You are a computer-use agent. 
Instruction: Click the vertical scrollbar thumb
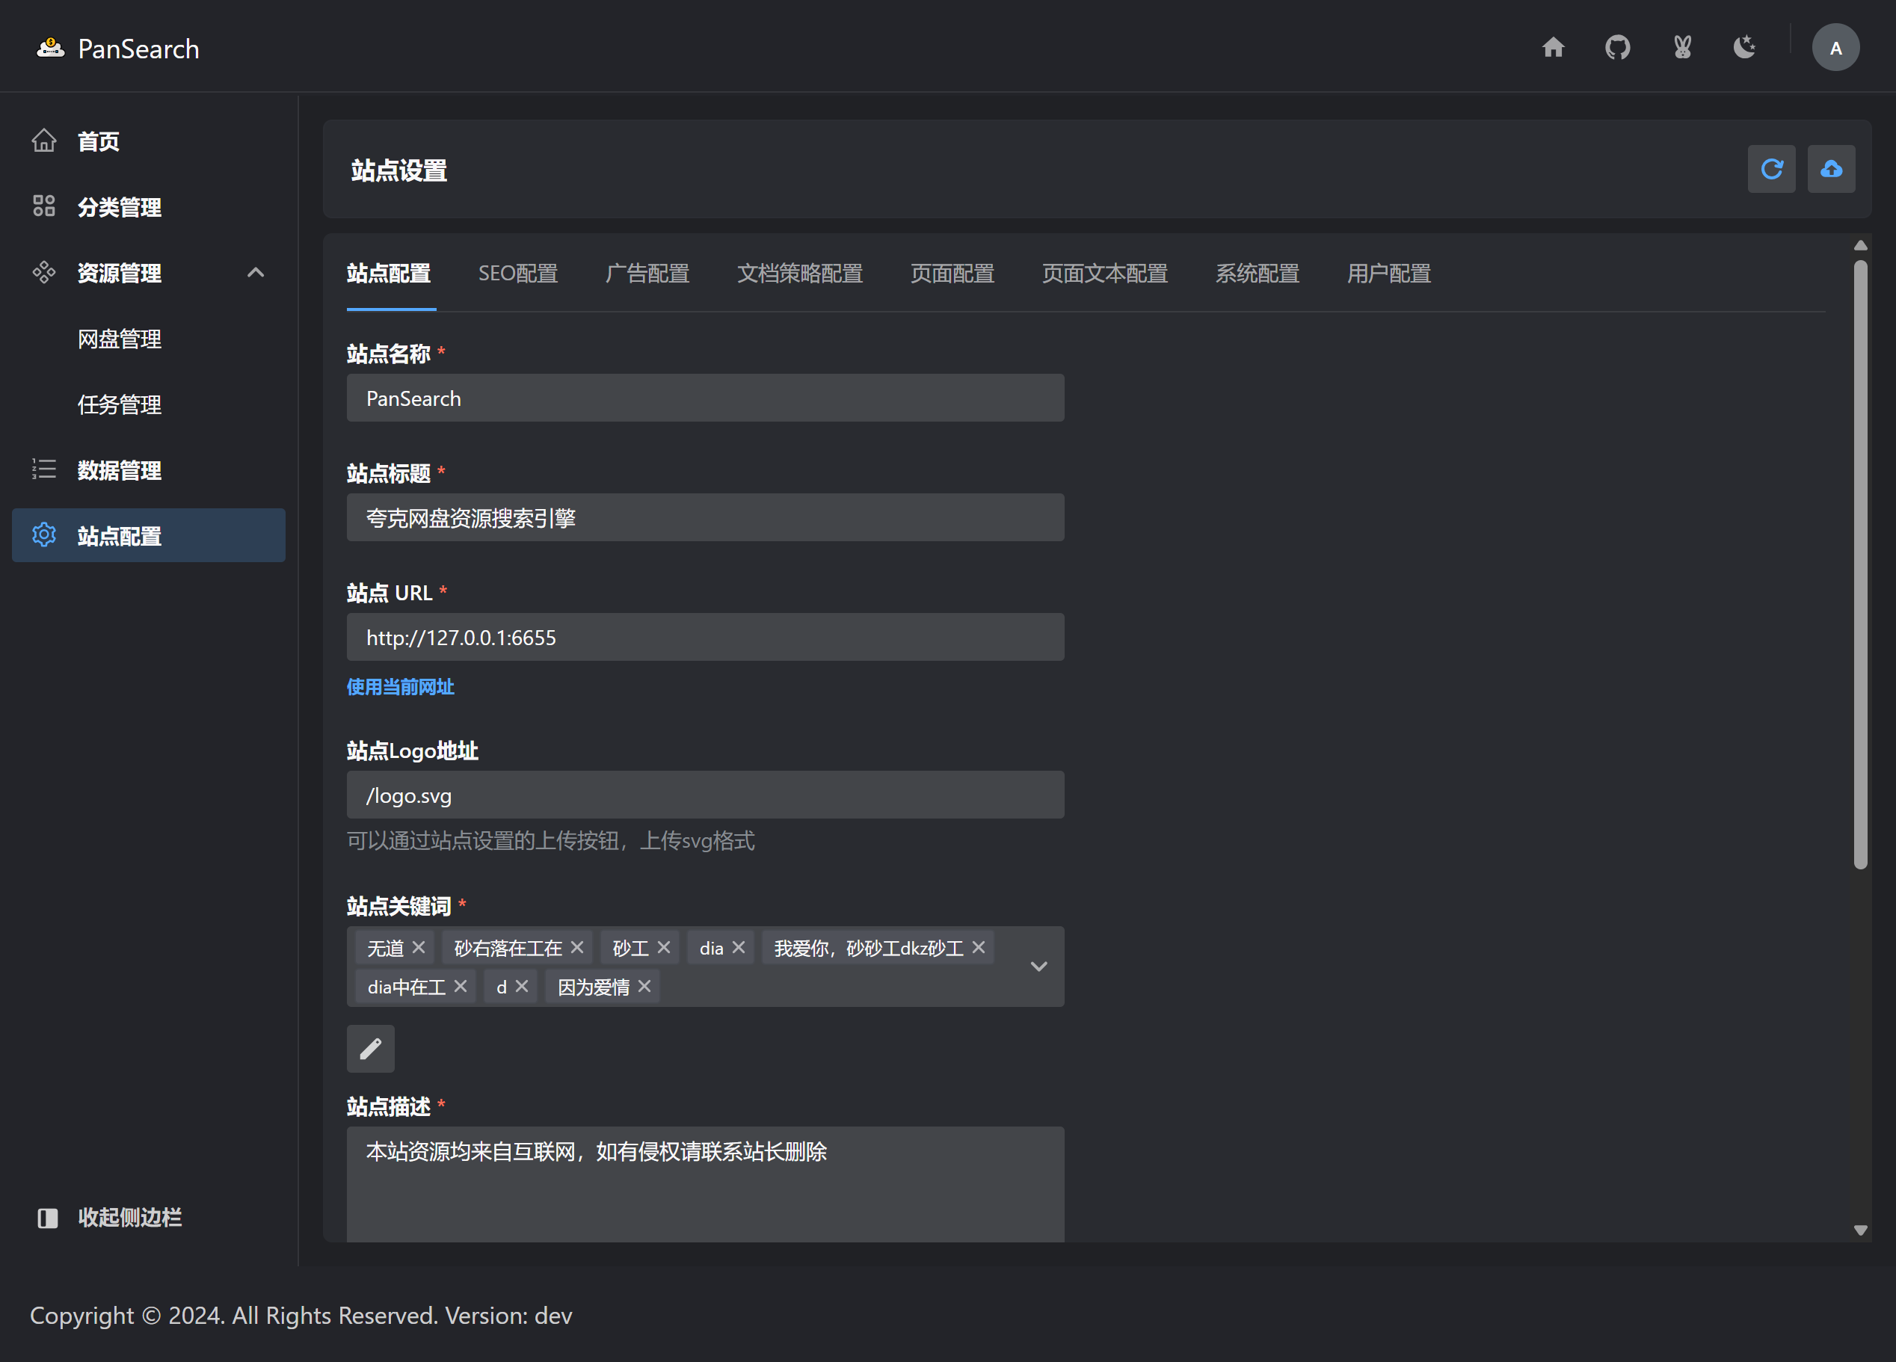pyautogui.click(x=1860, y=564)
